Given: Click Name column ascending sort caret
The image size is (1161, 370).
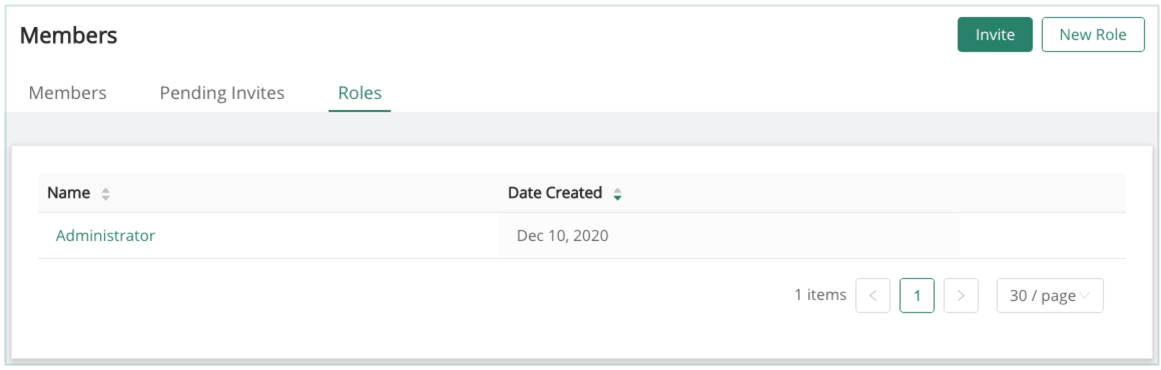Looking at the screenshot, I should point(105,190).
